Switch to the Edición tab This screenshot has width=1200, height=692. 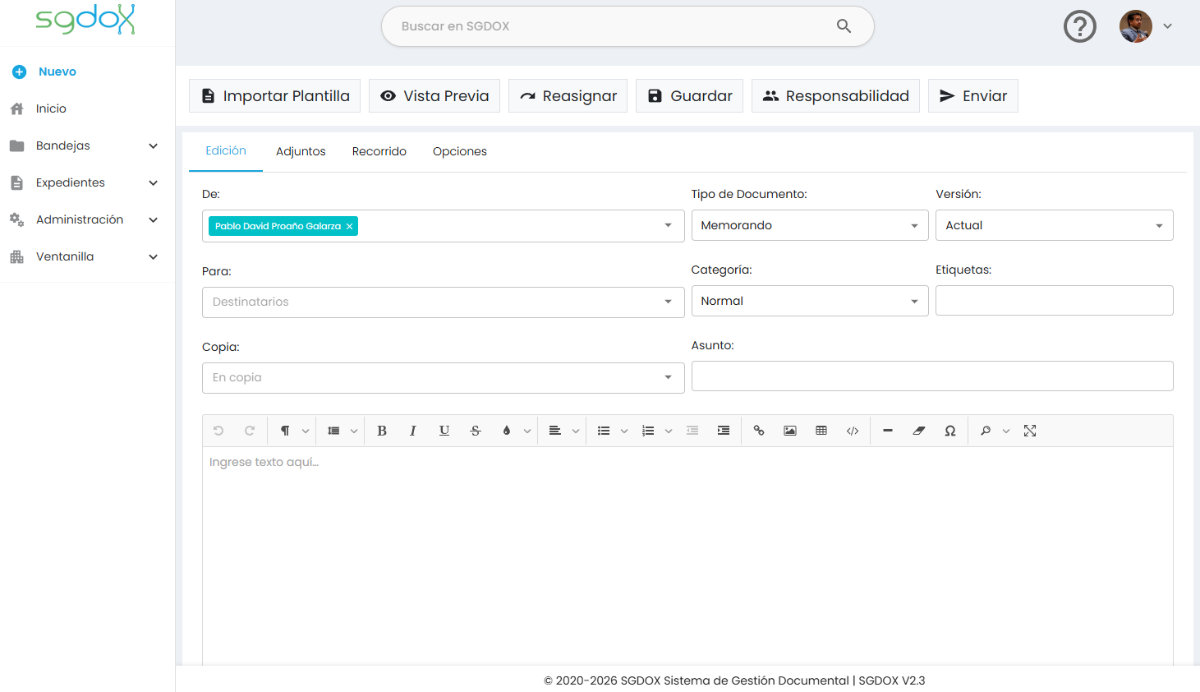coord(226,151)
